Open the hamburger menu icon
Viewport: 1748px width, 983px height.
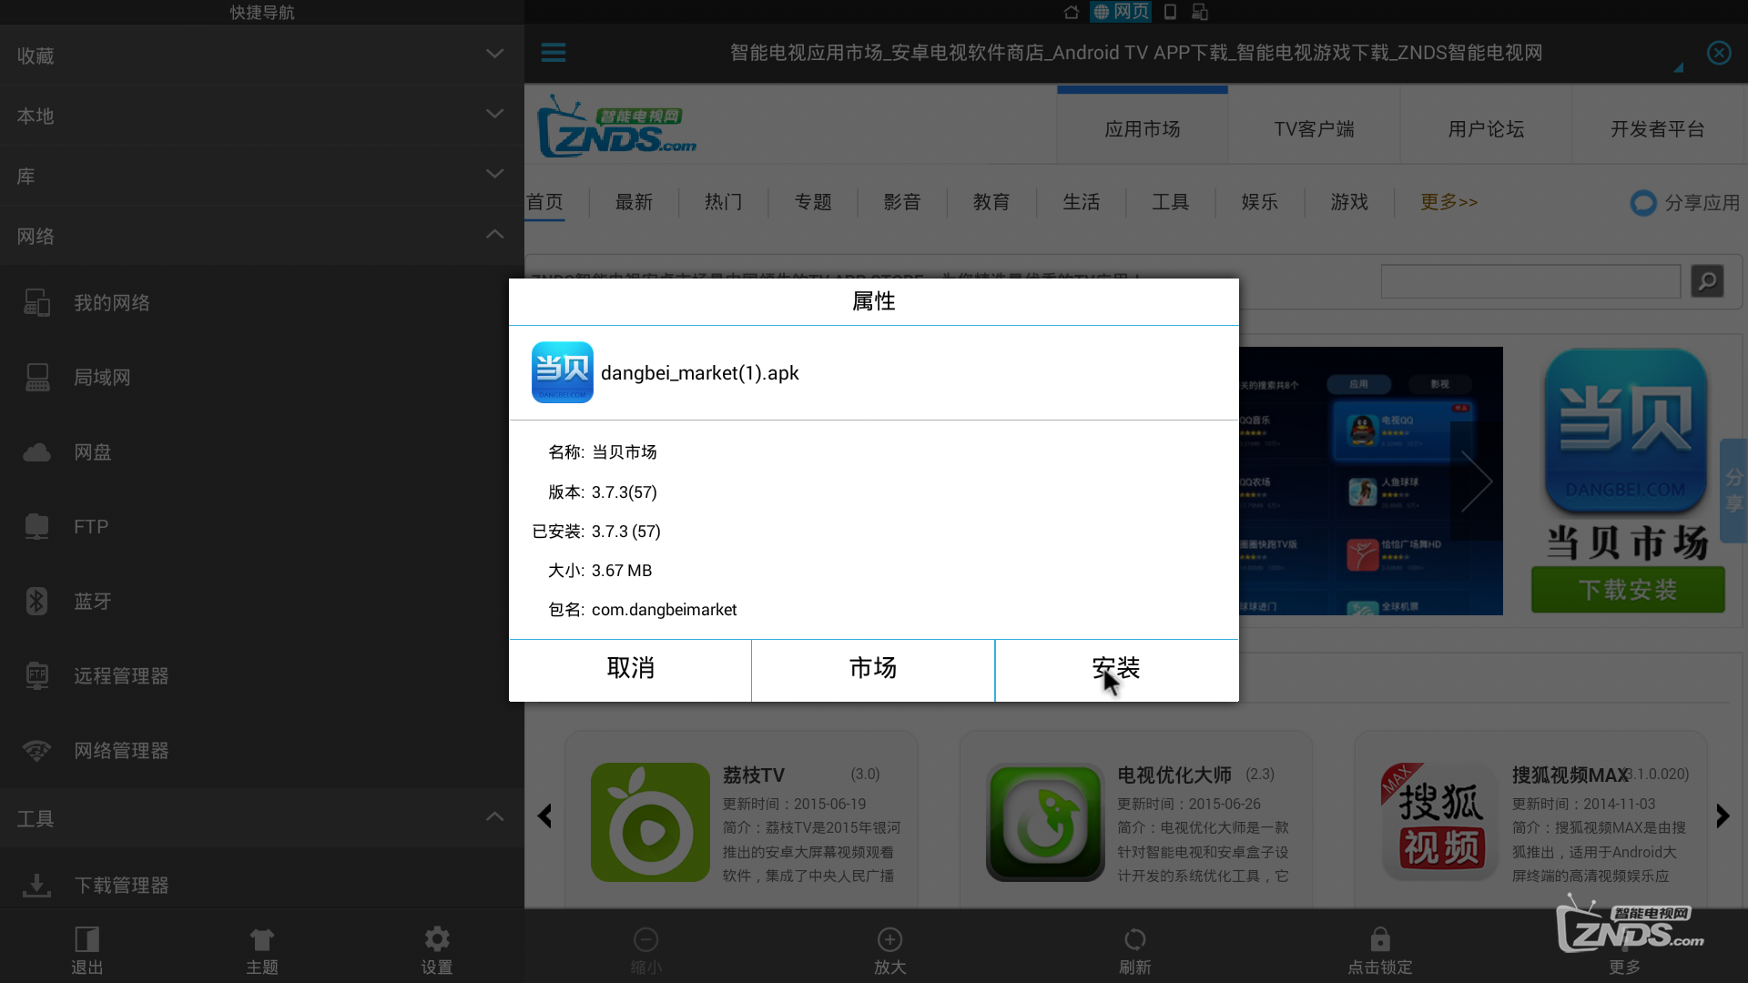tap(554, 52)
